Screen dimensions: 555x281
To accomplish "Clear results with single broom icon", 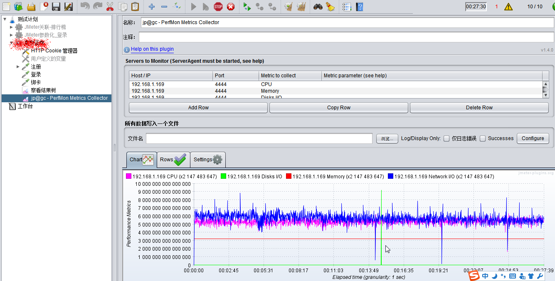I will coord(289,6).
